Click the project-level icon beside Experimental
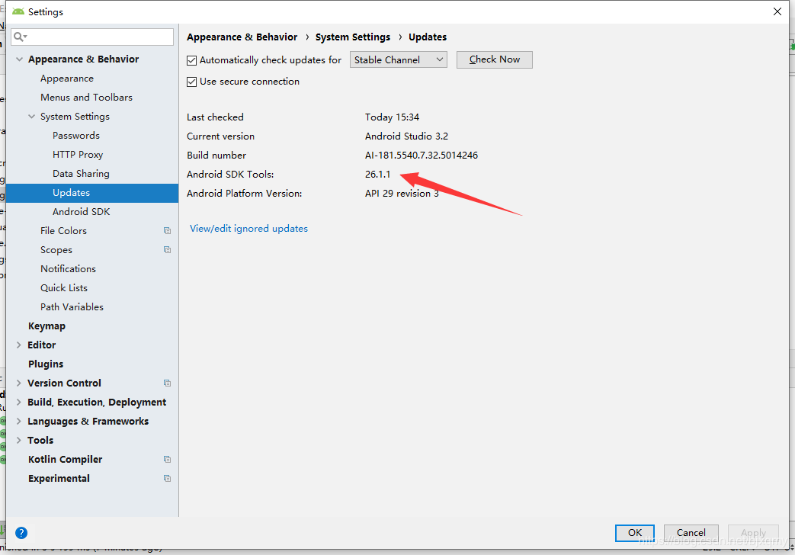The height and width of the screenshot is (555, 795). pos(168,479)
